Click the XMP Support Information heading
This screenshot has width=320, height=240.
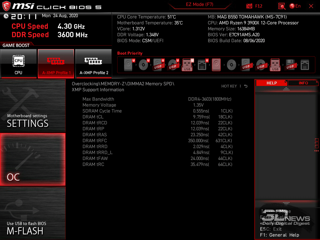tap(98, 90)
